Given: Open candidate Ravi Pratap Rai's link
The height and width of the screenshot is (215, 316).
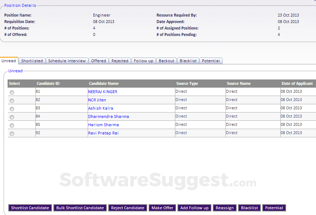Looking at the screenshot, I should pyautogui.click(x=103, y=133).
